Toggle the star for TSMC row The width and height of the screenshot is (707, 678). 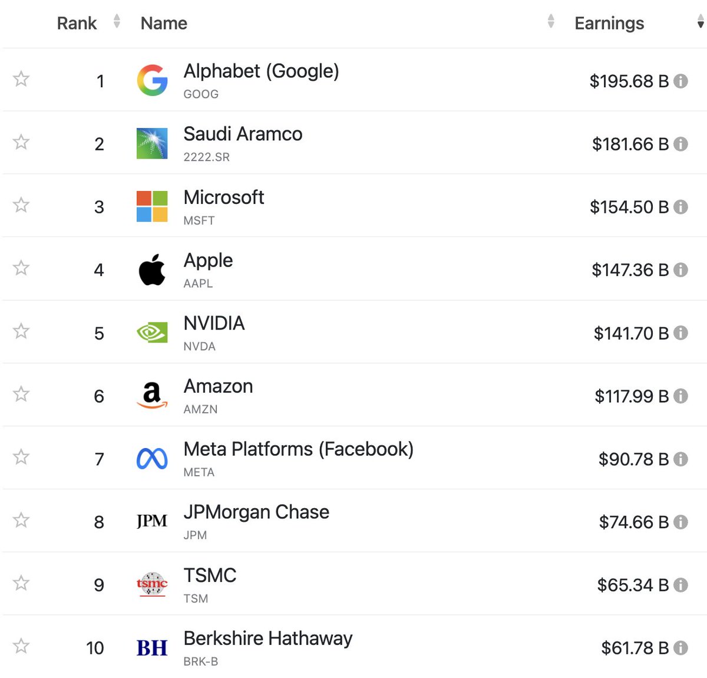(21, 583)
